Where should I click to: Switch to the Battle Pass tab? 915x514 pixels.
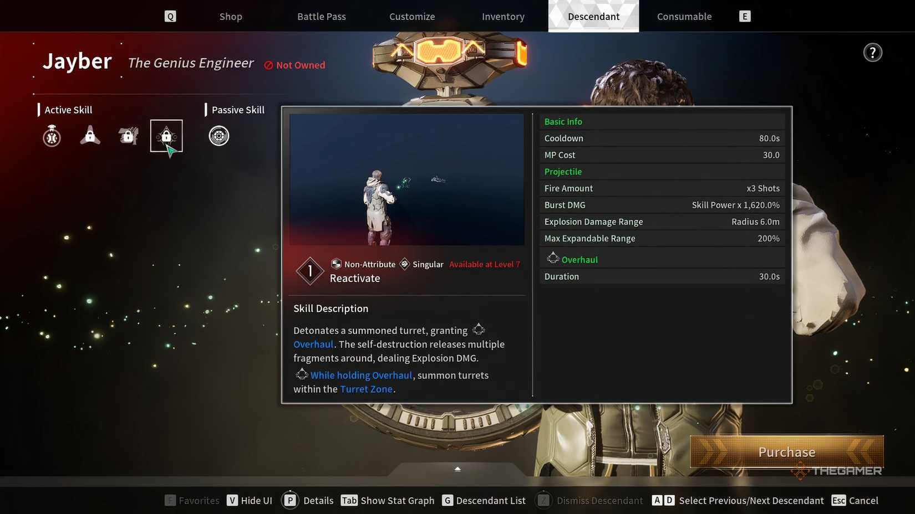(x=321, y=17)
